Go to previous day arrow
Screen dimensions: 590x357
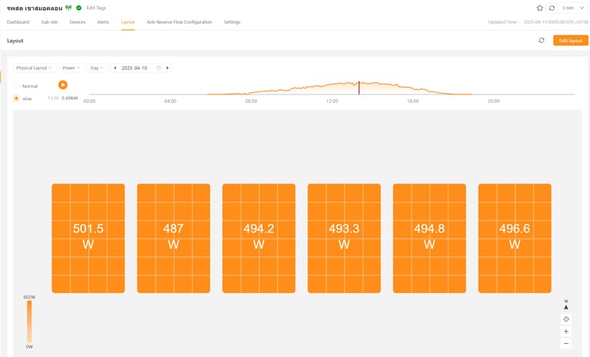pyautogui.click(x=115, y=68)
